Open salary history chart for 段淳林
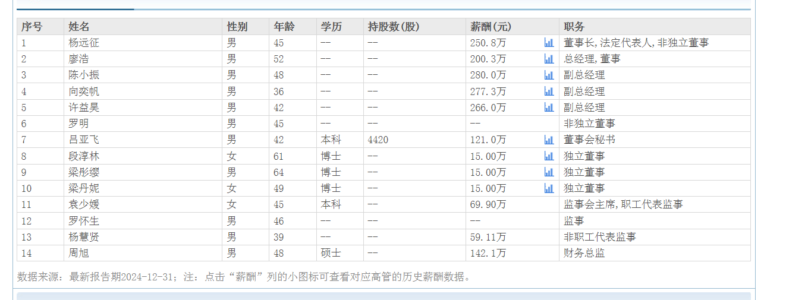 click(549, 156)
